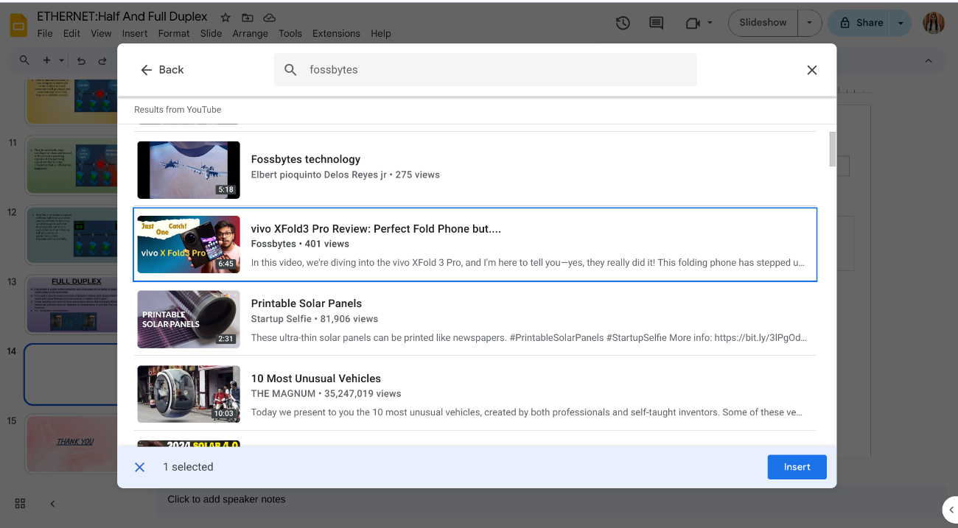Open the Slides home screen
Screen dimensions: 958x528
coord(18,24)
